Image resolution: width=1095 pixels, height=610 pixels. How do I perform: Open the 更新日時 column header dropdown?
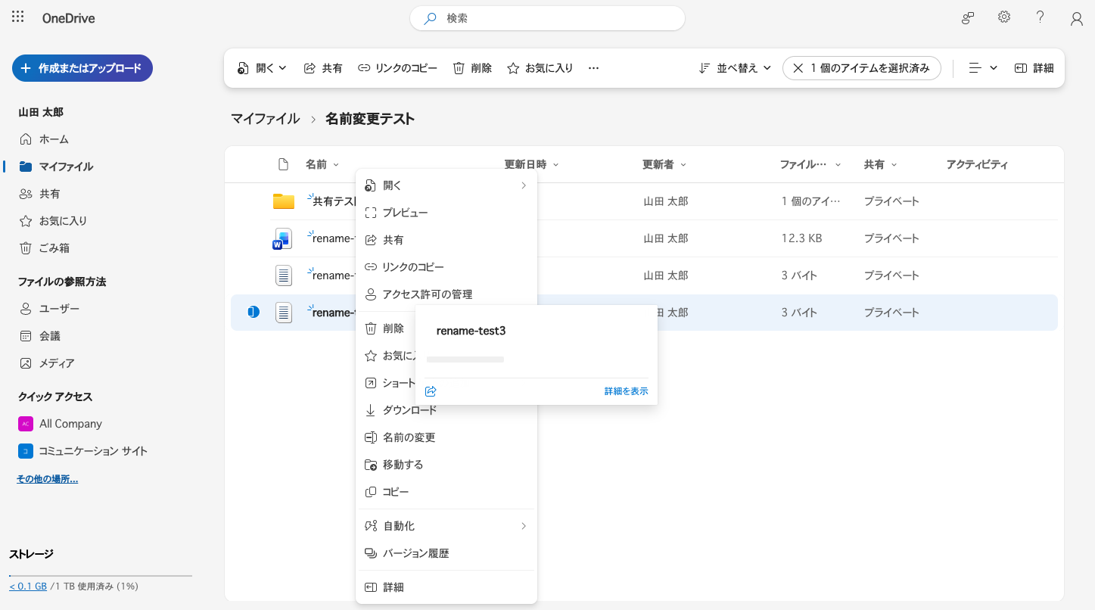pyautogui.click(x=531, y=164)
